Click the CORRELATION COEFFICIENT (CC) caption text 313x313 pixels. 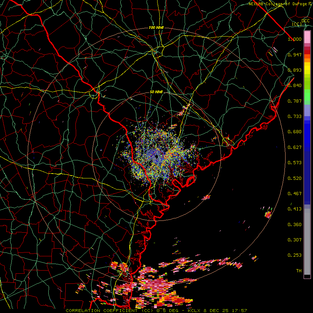(109, 311)
